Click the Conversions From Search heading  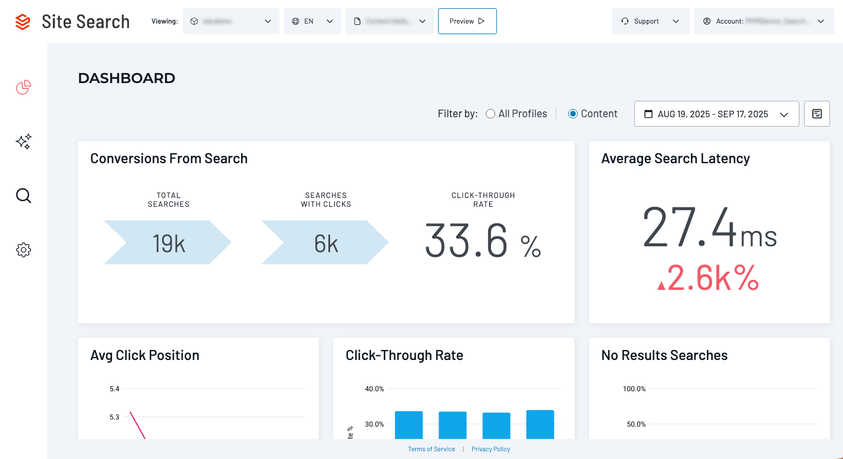[169, 158]
